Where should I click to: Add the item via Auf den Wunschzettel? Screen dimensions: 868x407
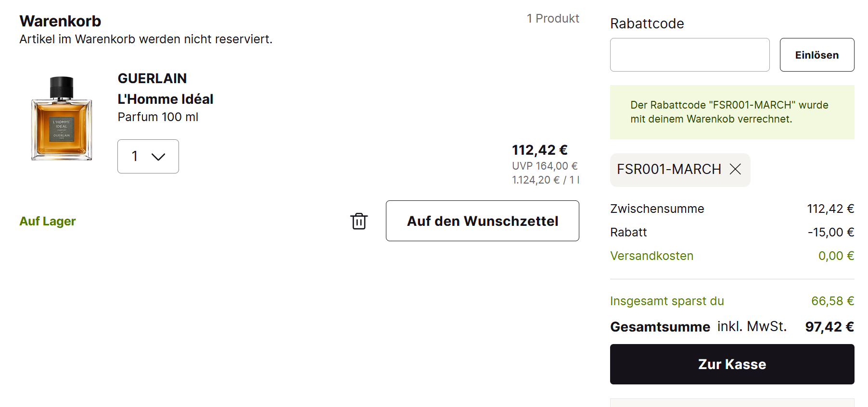(x=482, y=221)
